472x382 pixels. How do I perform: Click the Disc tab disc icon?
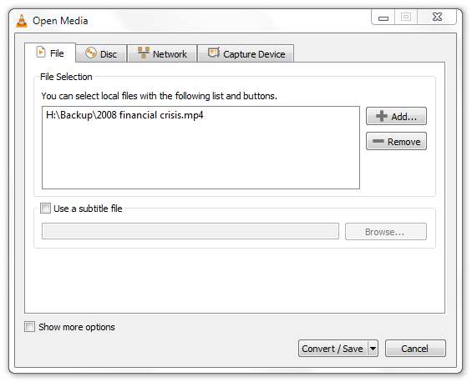(x=90, y=53)
